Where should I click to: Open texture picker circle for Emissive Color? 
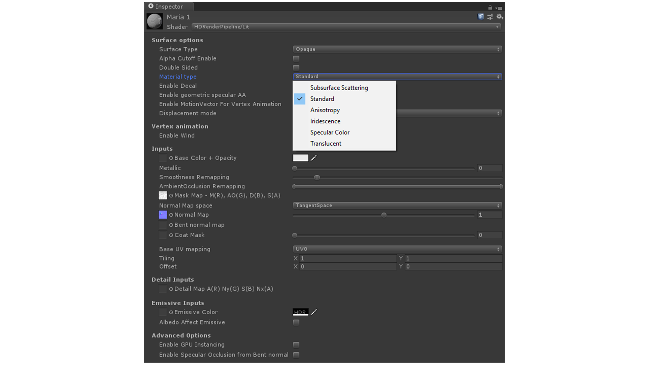click(171, 312)
